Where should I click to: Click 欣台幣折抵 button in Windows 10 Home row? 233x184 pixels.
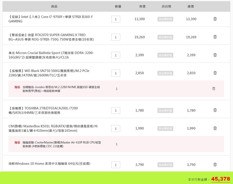click(x=165, y=165)
